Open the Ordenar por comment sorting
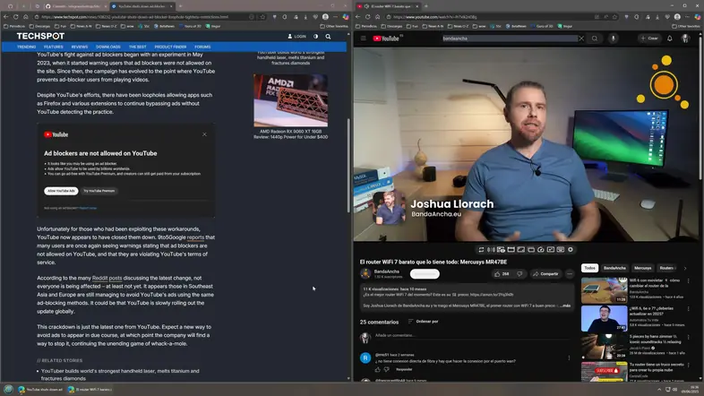This screenshot has width=704, height=396. (x=423, y=322)
